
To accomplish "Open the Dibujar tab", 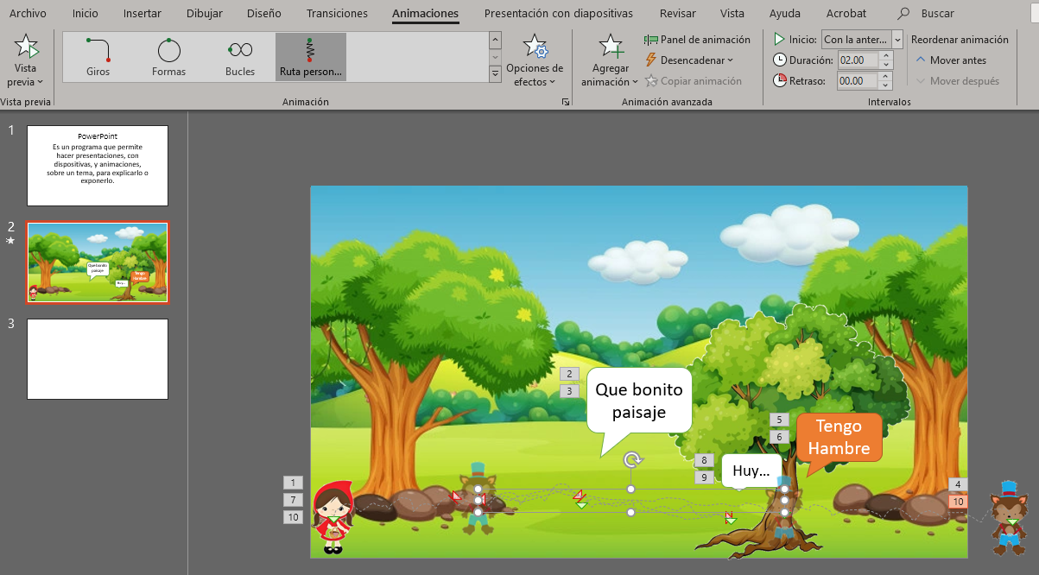I will (204, 14).
